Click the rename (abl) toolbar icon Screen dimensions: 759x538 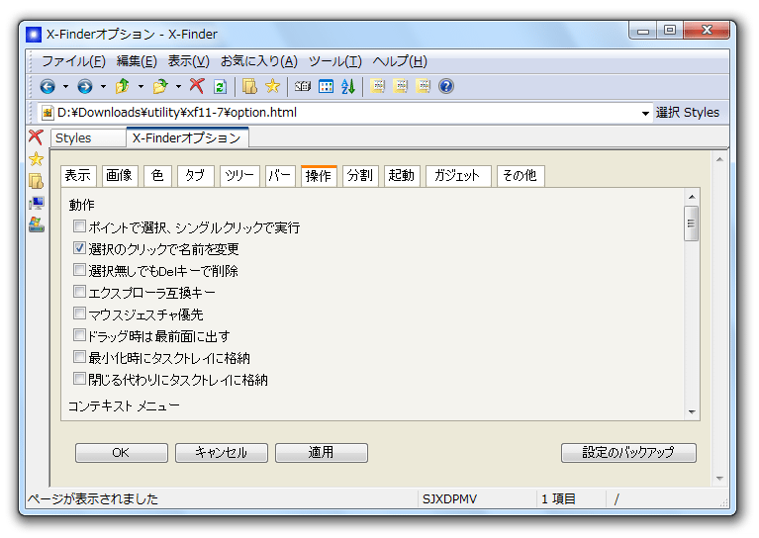tap(303, 87)
